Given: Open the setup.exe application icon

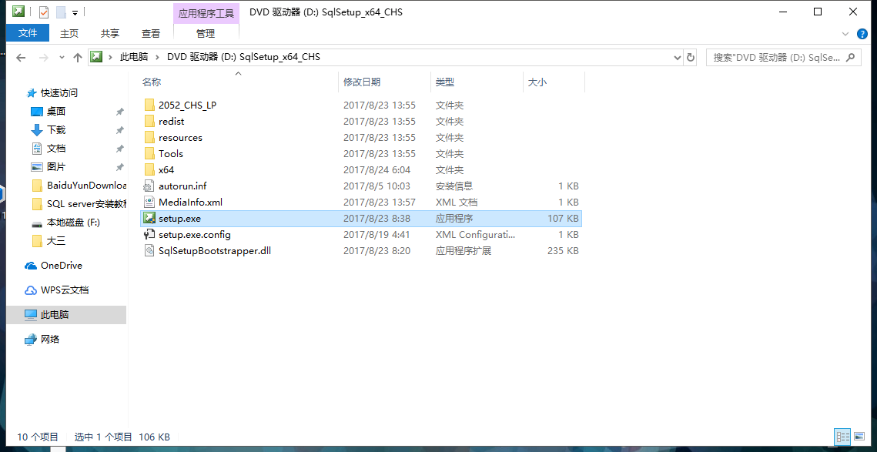Looking at the screenshot, I should tap(149, 218).
